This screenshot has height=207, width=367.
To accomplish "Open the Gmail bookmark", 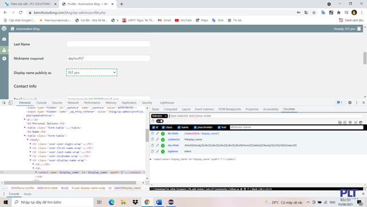I will pyautogui.click(x=164, y=21).
